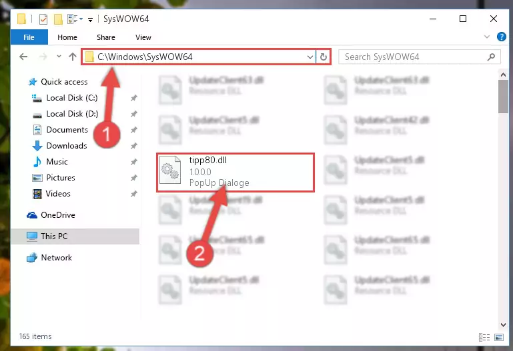This screenshot has width=513, height=351.
Task: Click the New folder icon in title bar
Action: (x=58, y=19)
